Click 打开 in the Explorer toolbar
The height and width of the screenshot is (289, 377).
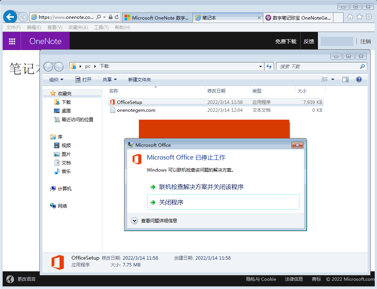(x=84, y=79)
